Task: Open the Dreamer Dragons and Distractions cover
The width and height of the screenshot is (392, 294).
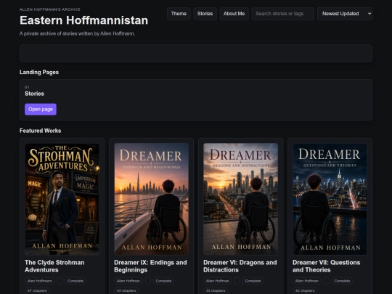Action: tap(240, 199)
